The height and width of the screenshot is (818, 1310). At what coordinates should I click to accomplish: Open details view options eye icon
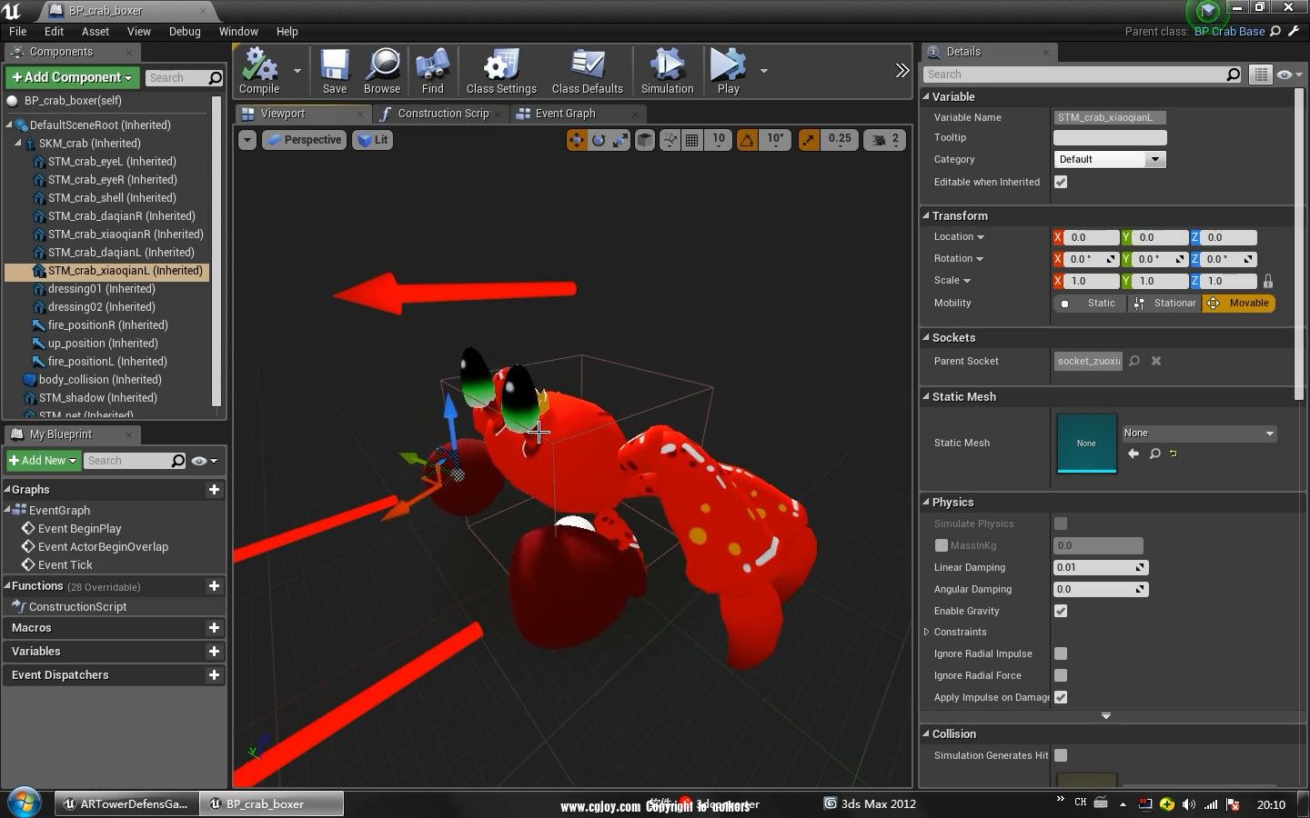click(x=1289, y=75)
